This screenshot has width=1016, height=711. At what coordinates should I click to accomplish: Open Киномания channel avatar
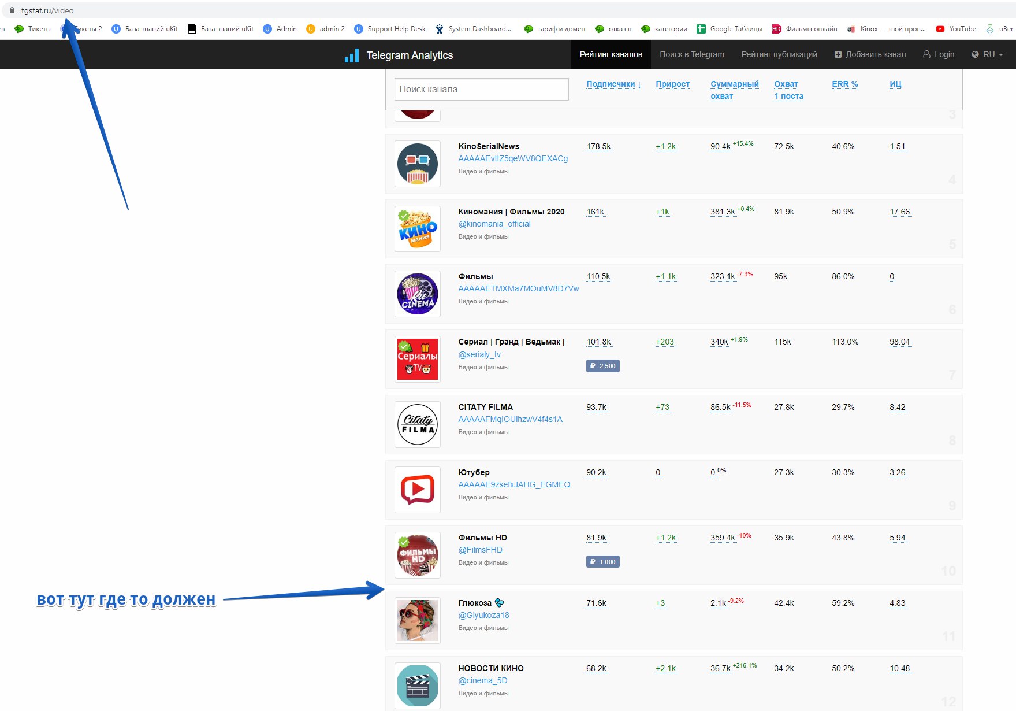click(x=418, y=229)
